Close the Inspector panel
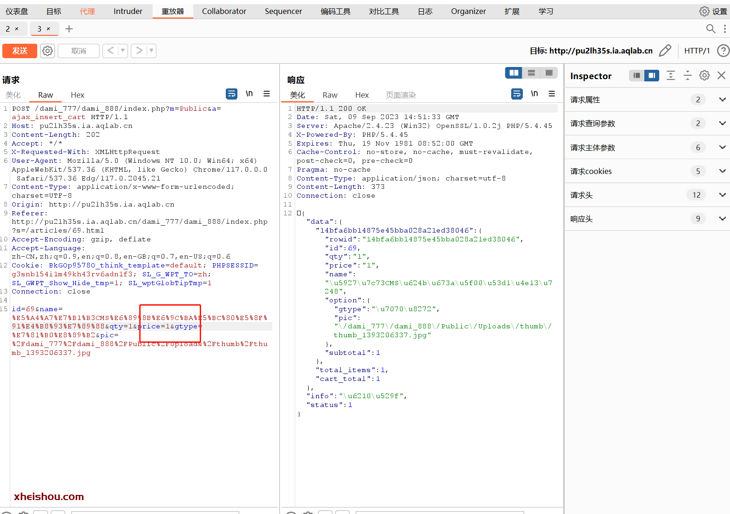The image size is (730, 514). click(722, 75)
